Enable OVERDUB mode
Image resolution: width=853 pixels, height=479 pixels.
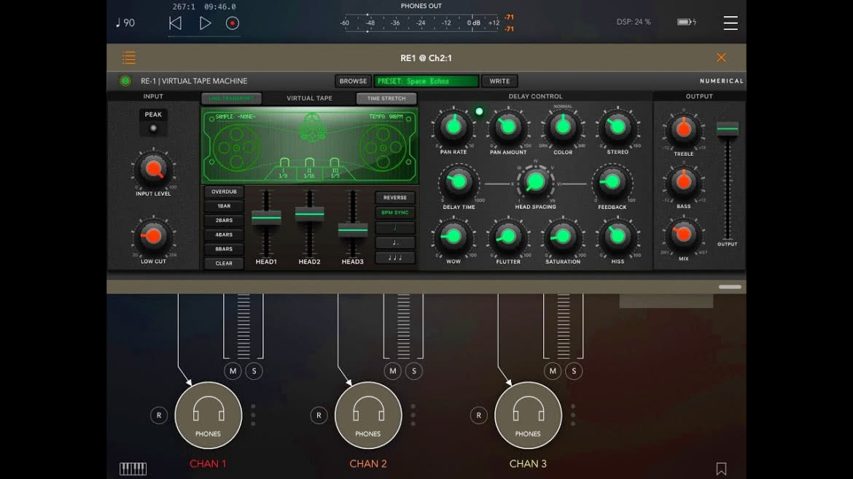click(x=224, y=191)
